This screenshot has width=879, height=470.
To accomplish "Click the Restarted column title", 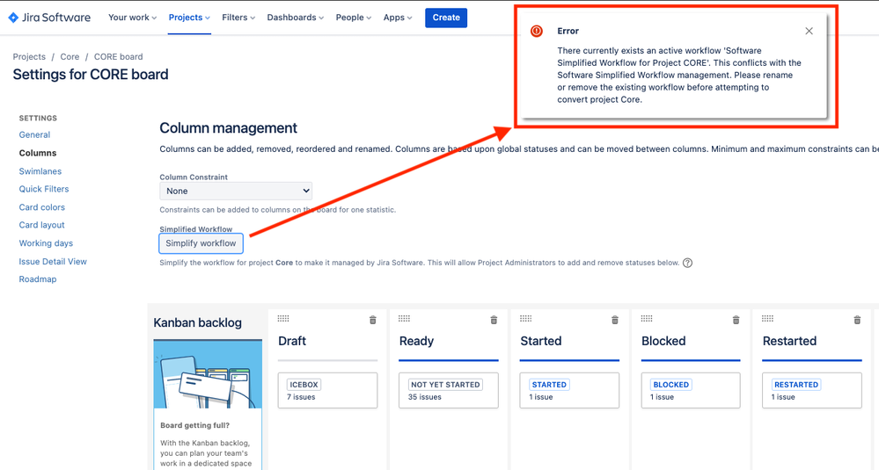I will click(789, 341).
